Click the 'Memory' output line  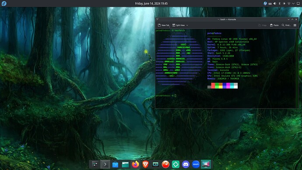point(223,78)
